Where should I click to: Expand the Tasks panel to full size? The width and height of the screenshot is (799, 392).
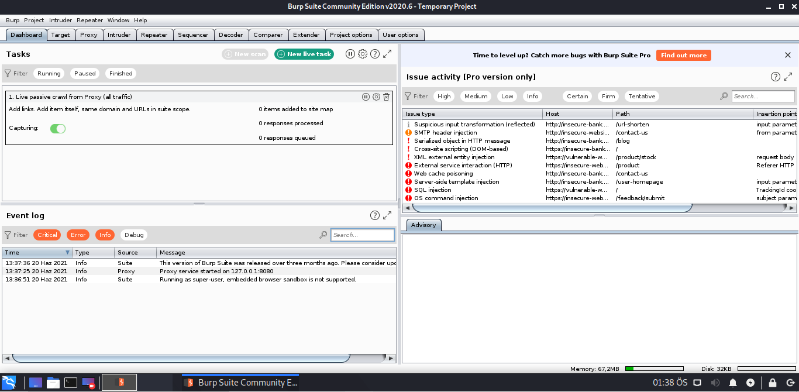pyautogui.click(x=387, y=54)
